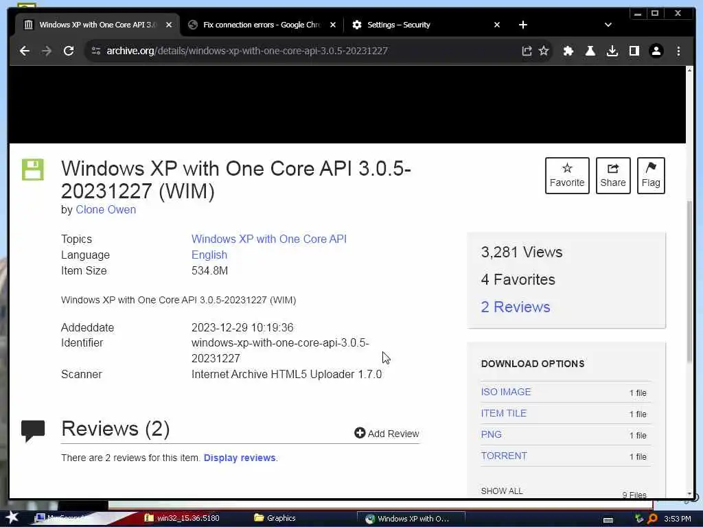Viewport: 703px width, 527px height.
Task: Click the Addeddate 2023-12-29 10:19:36 value
Action: [x=242, y=327]
